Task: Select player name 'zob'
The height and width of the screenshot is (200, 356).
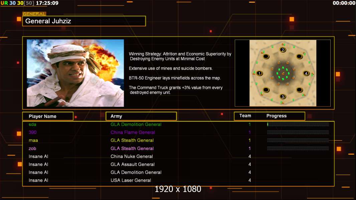Action: (32, 148)
